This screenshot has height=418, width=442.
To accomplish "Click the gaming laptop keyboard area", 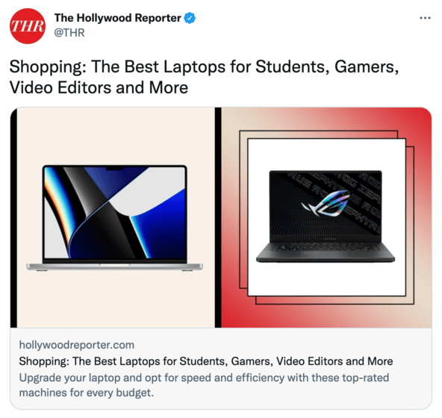I will tap(326, 248).
